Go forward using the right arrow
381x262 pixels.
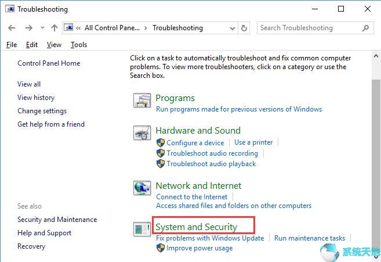[28, 28]
